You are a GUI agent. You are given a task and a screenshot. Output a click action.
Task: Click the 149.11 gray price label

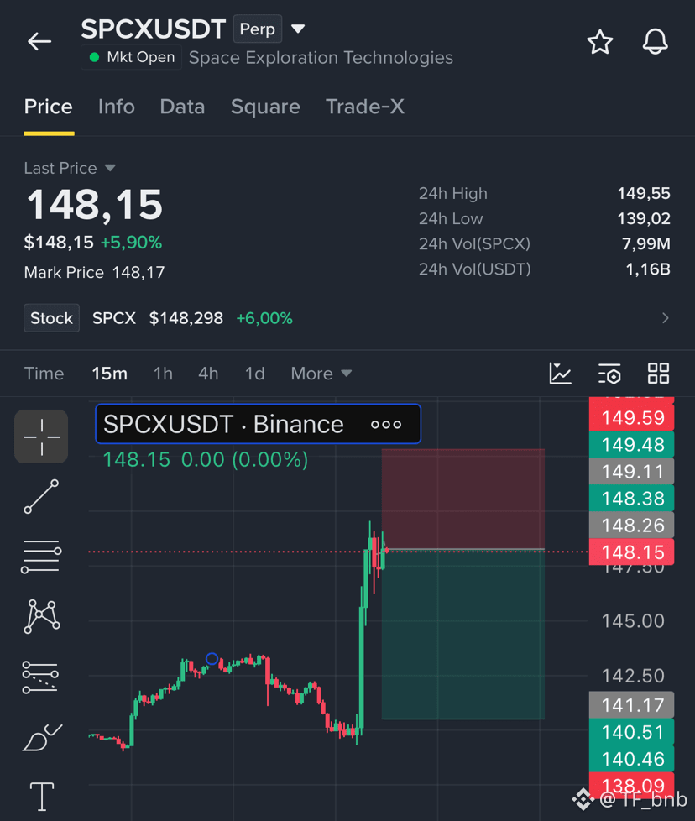[x=632, y=472]
